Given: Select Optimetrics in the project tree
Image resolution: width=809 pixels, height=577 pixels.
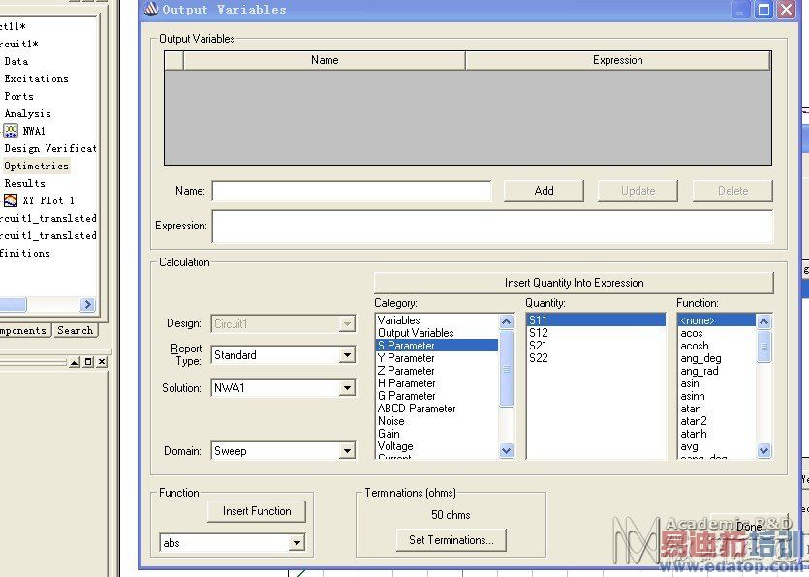Looking at the screenshot, I should coord(36,167).
